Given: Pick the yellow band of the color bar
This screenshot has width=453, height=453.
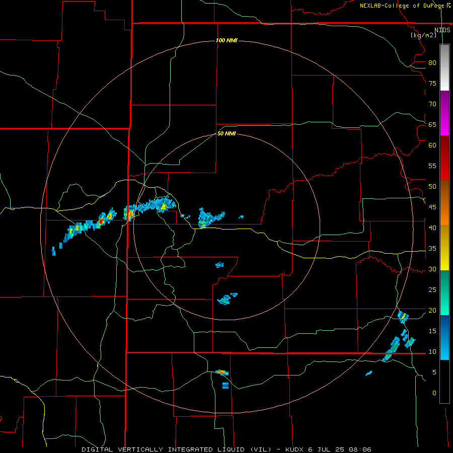Looking at the screenshot, I should point(444,248).
